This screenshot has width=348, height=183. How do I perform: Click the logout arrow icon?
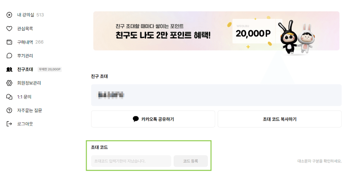point(9,124)
